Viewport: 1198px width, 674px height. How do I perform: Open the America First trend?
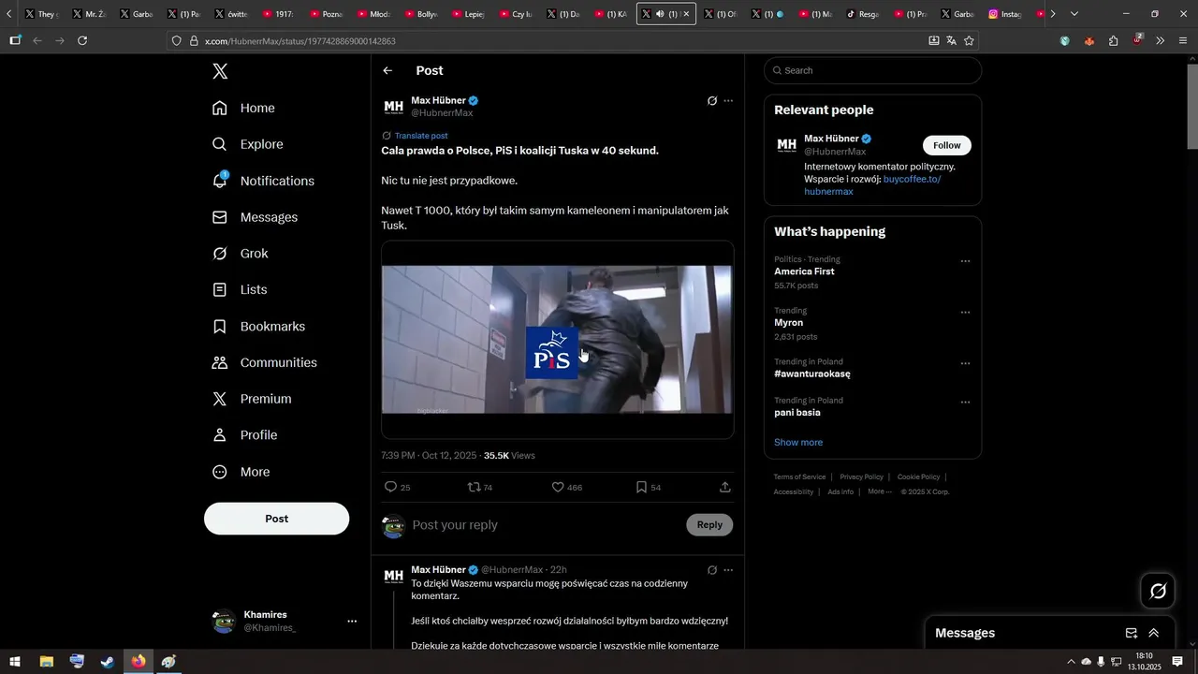(x=804, y=271)
